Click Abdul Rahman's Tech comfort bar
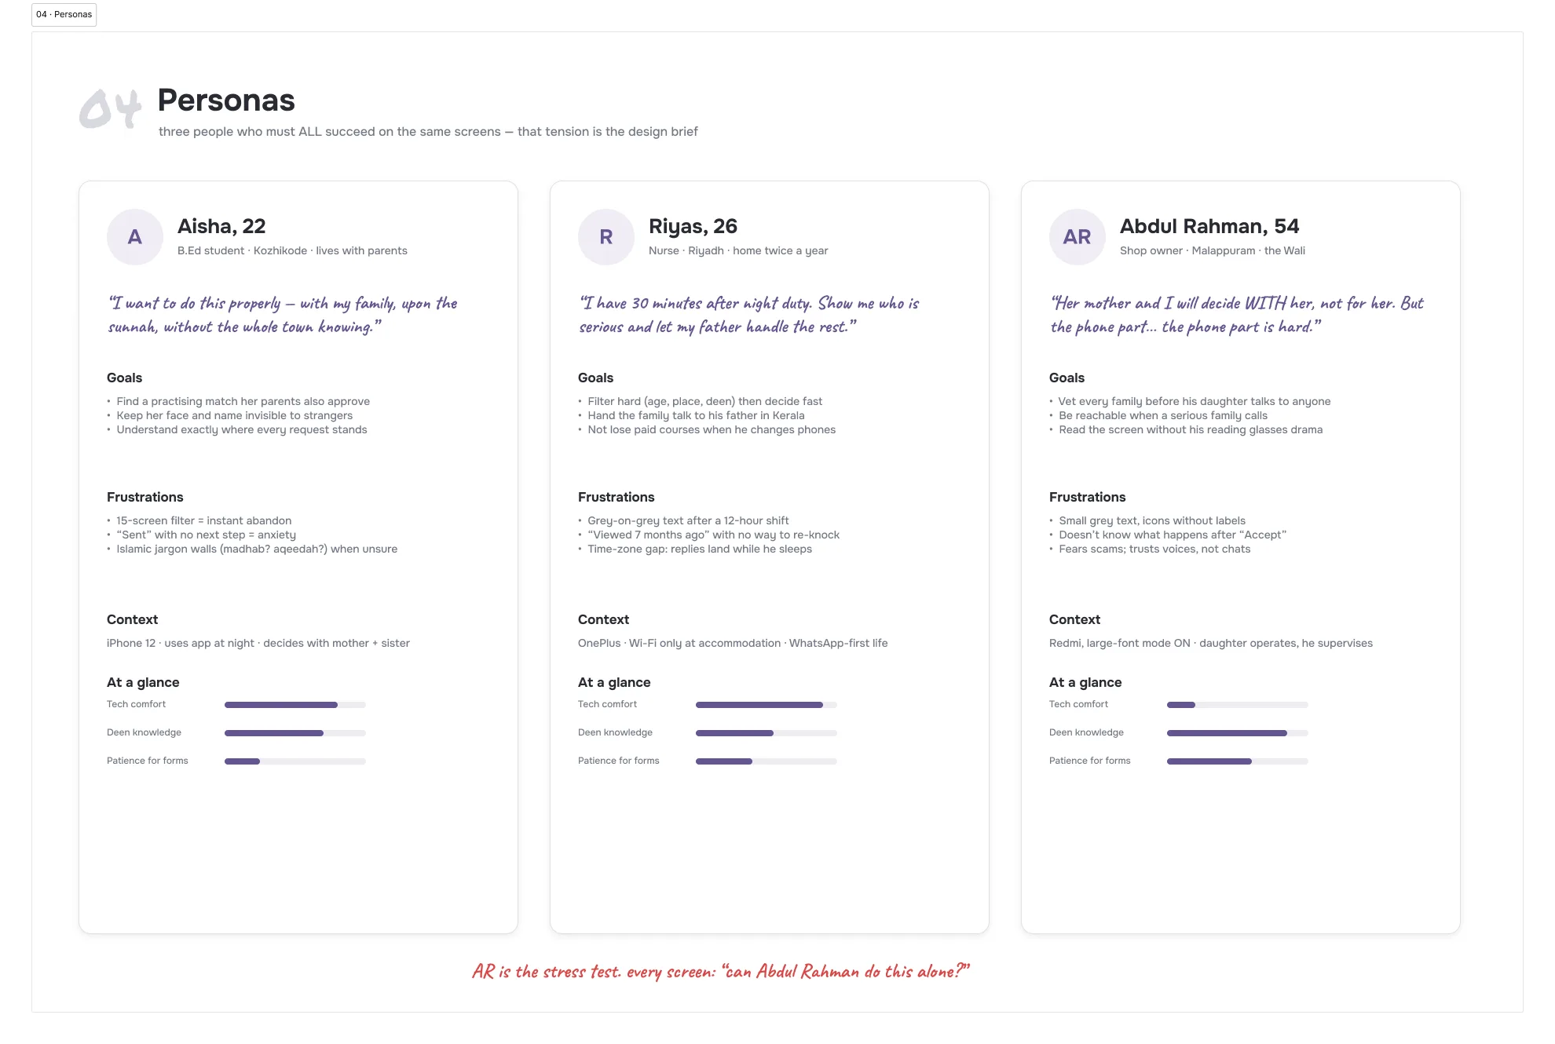Viewport: 1555px width, 1044px height. point(1238,705)
